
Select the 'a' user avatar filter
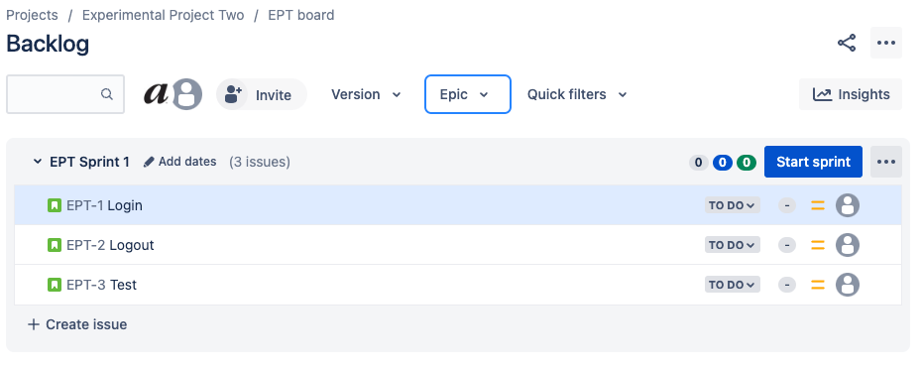pyautogui.click(x=156, y=94)
